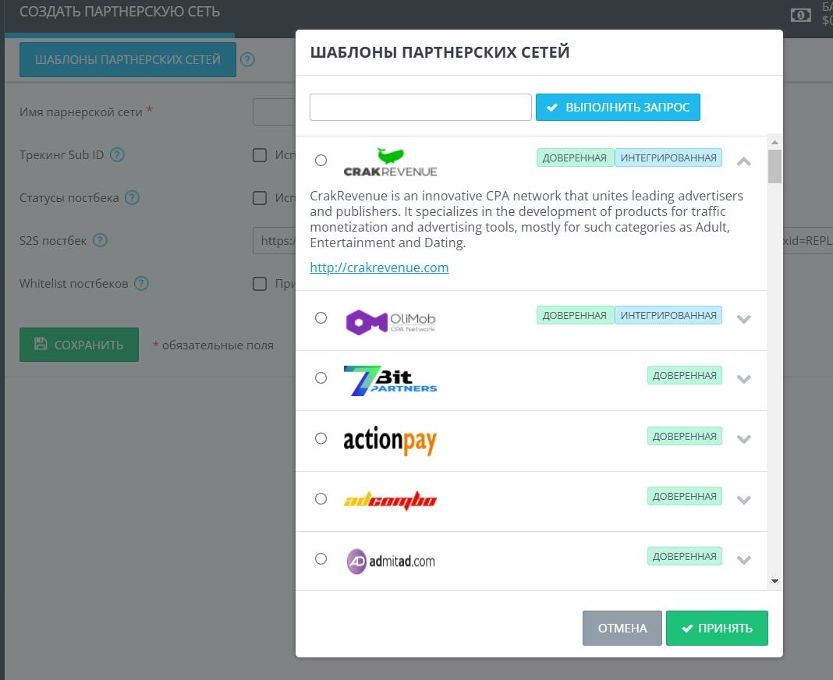The height and width of the screenshot is (680, 833).
Task: Click the СОХРАНИТЬ button
Action: [x=79, y=345]
